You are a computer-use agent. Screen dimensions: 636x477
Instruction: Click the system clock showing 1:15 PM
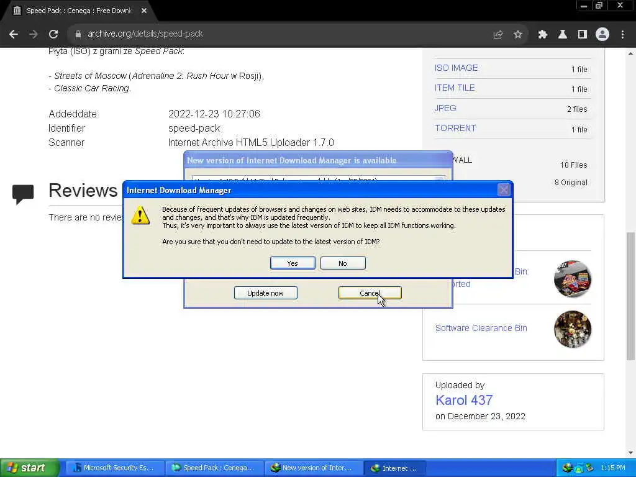(x=613, y=468)
